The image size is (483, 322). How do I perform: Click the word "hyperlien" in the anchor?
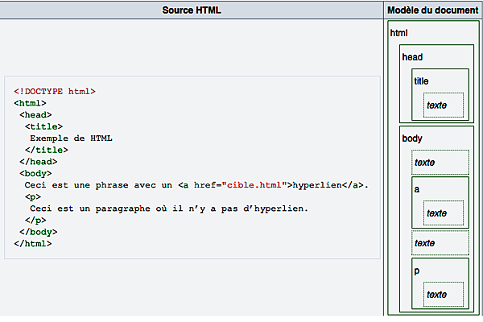317,185
